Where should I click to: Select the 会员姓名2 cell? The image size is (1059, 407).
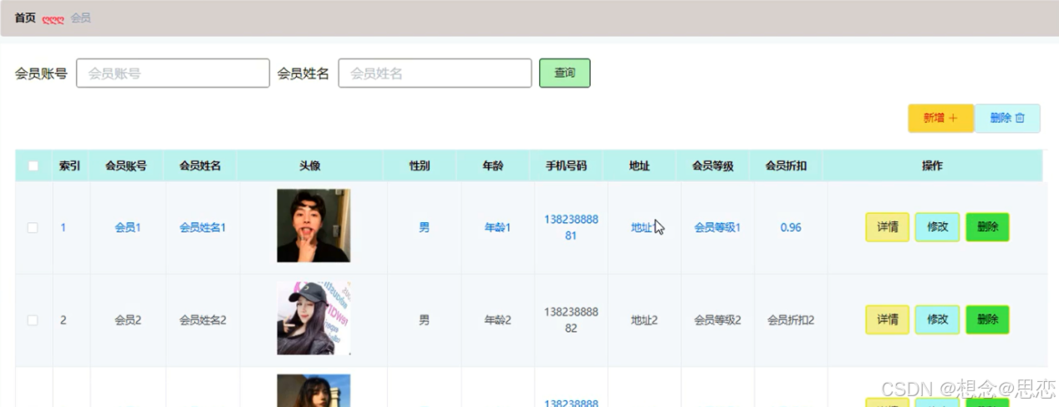click(x=203, y=319)
